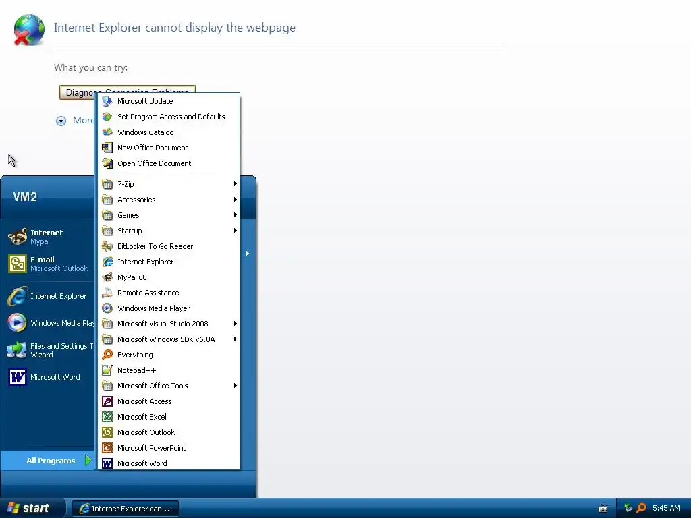
Task: Click the taskbar clock showing 5:45 AM
Action: [666, 508]
